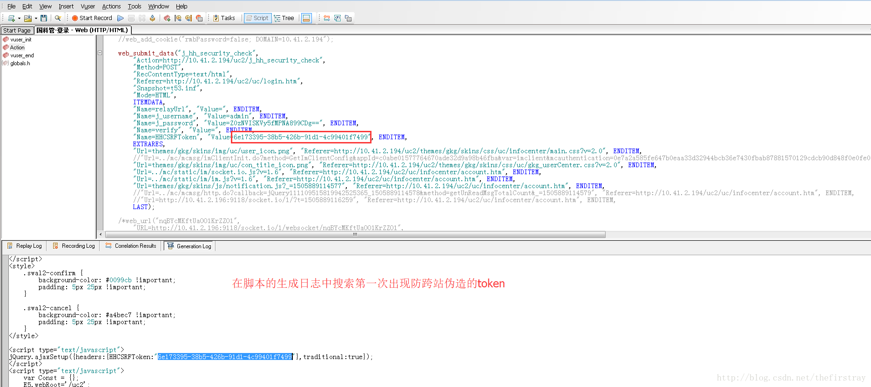Click the #0099cb color value in log
The width and height of the screenshot is (871, 387).
119,280
